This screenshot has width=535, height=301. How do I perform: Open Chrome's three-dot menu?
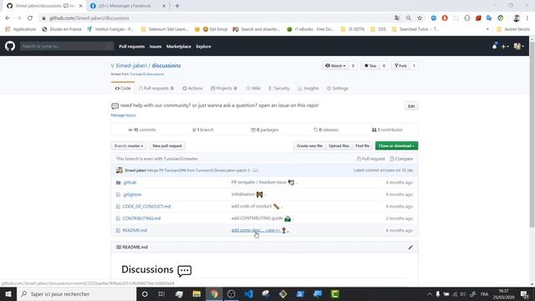click(x=527, y=18)
